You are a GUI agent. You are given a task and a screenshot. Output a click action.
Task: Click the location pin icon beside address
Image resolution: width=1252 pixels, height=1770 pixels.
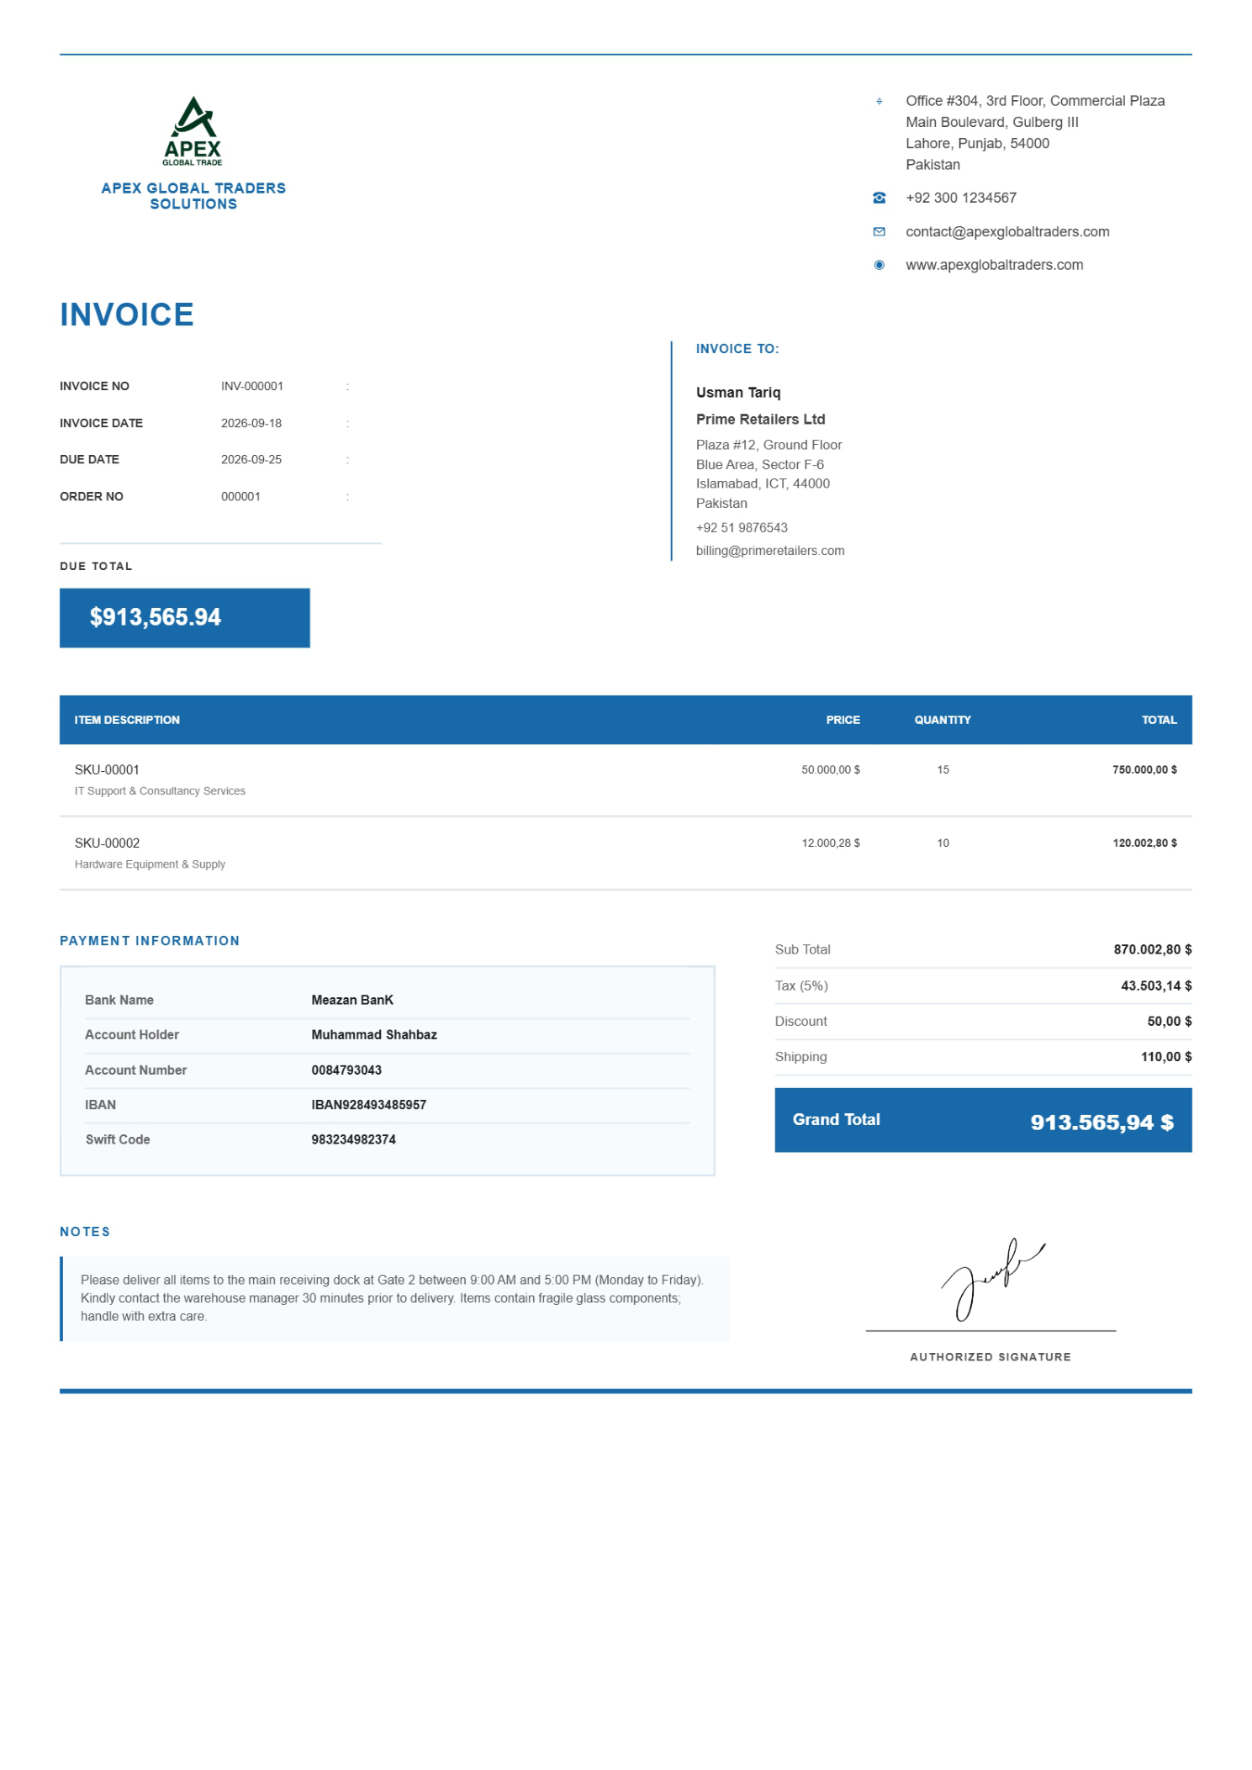[879, 101]
